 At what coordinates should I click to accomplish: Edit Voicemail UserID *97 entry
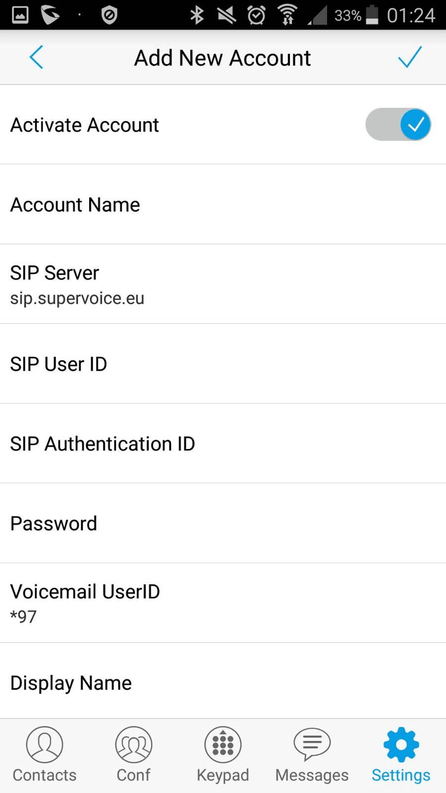(x=223, y=603)
